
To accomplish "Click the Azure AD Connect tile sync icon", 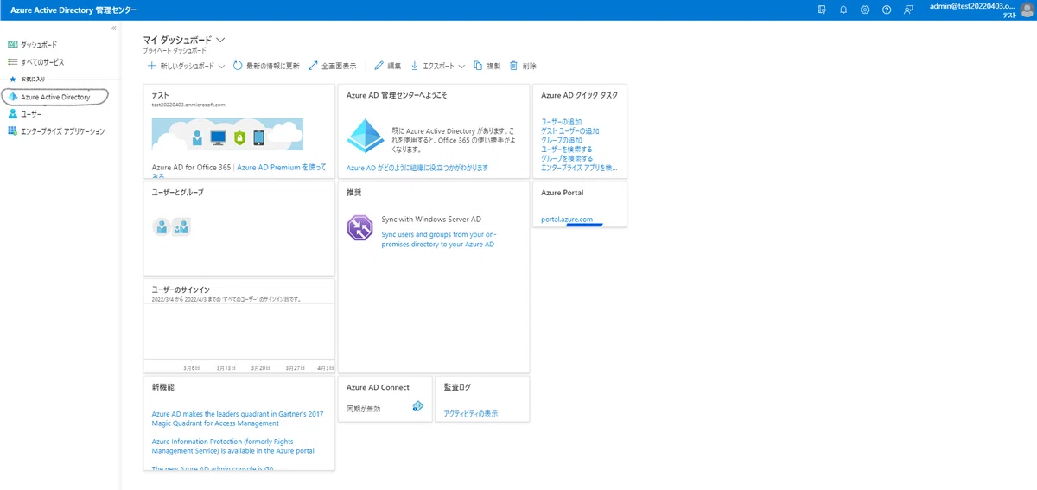I will [417, 406].
